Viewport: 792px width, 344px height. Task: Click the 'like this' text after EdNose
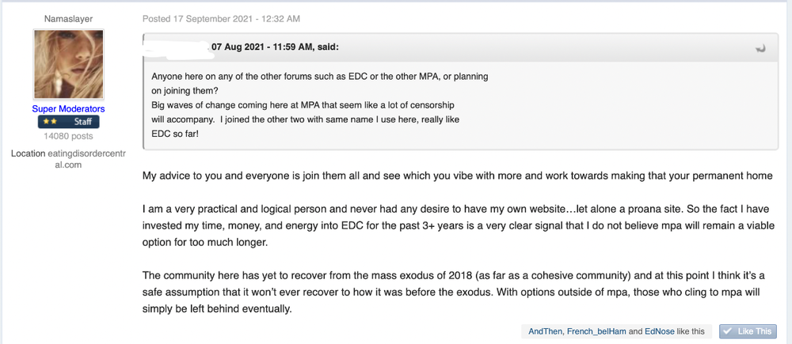coord(691,331)
